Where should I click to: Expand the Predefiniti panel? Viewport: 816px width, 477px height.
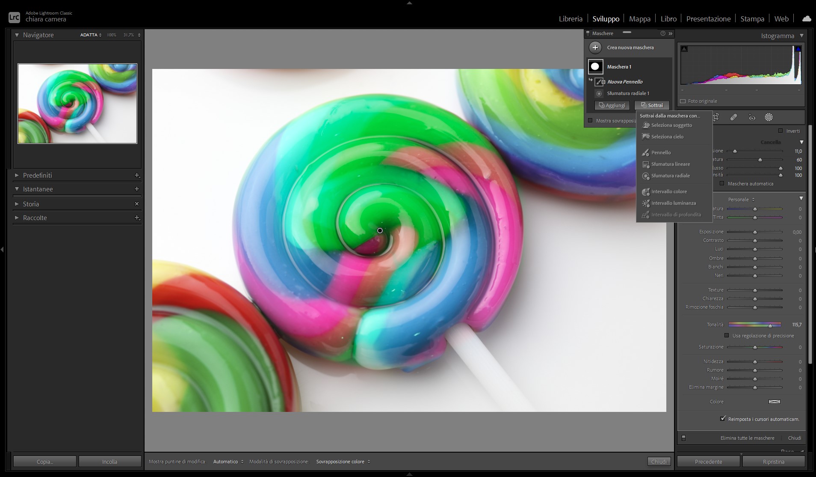point(17,175)
